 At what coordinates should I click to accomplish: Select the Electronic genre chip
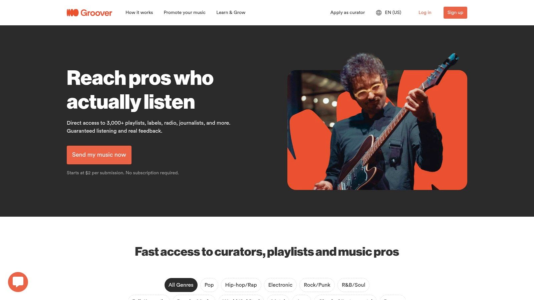point(280,285)
